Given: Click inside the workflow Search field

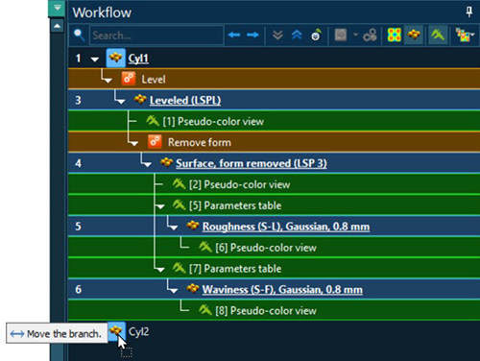Looking at the screenshot, I should point(156,36).
